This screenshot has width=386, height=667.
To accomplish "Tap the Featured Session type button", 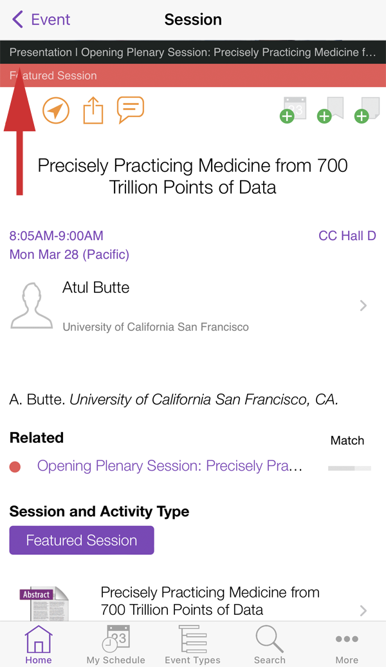I will click(x=82, y=540).
